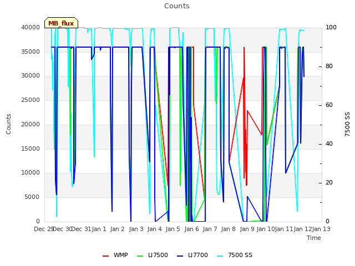This screenshot has width=355, height=266.
Task: Click the blue LI7700 legend color swatch
Action: [x=180, y=256]
